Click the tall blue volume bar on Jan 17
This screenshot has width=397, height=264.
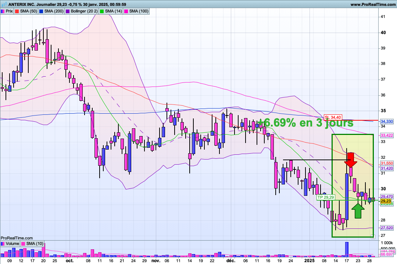[x=347, y=249]
